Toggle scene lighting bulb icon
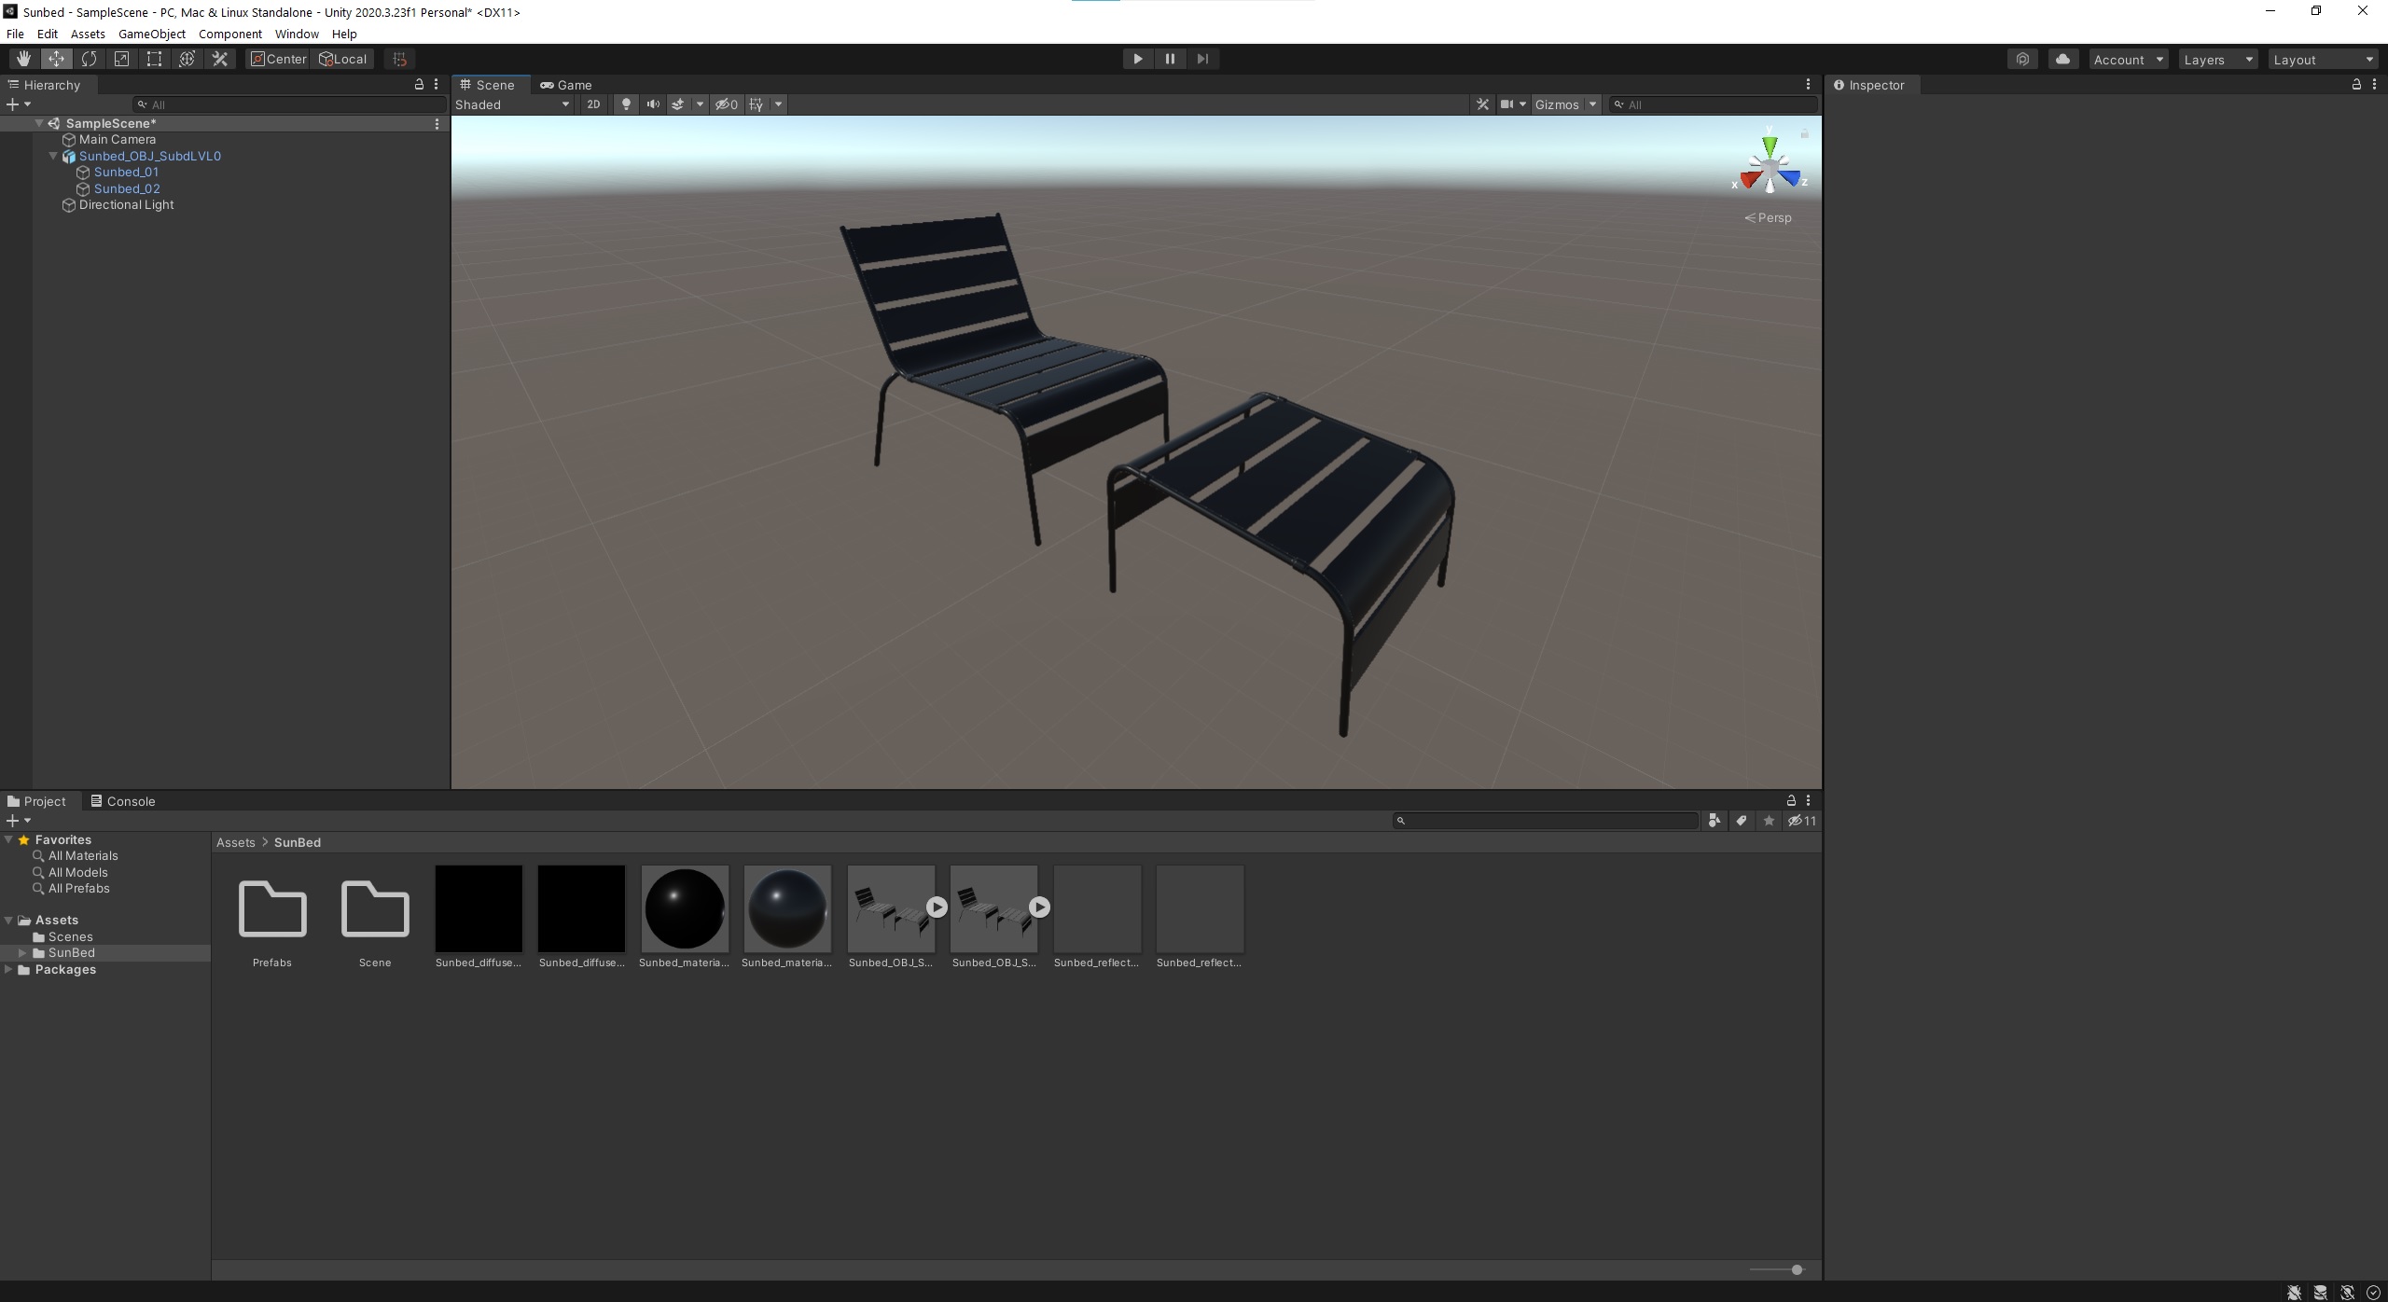Viewport: 2388px width, 1302px height. (x=626, y=104)
